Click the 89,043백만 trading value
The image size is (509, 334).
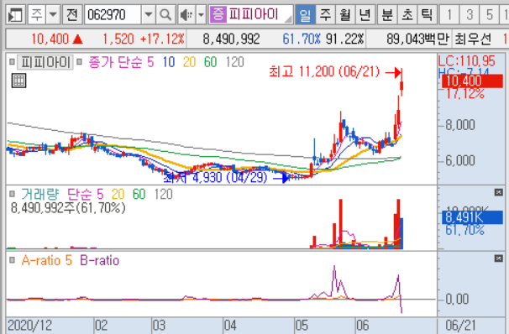click(x=417, y=39)
